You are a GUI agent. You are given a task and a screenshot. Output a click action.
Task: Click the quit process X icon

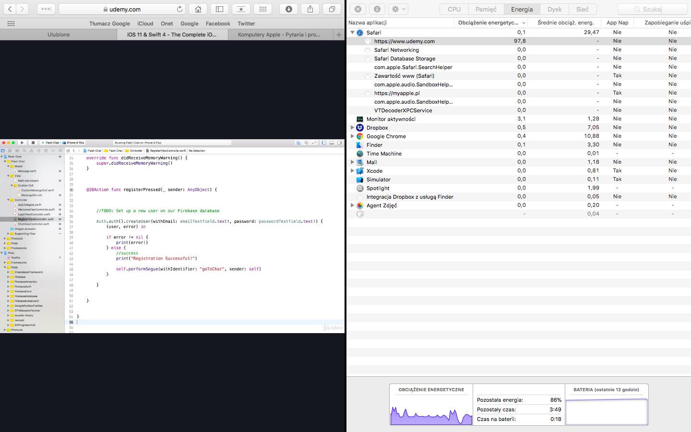(x=358, y=9)
